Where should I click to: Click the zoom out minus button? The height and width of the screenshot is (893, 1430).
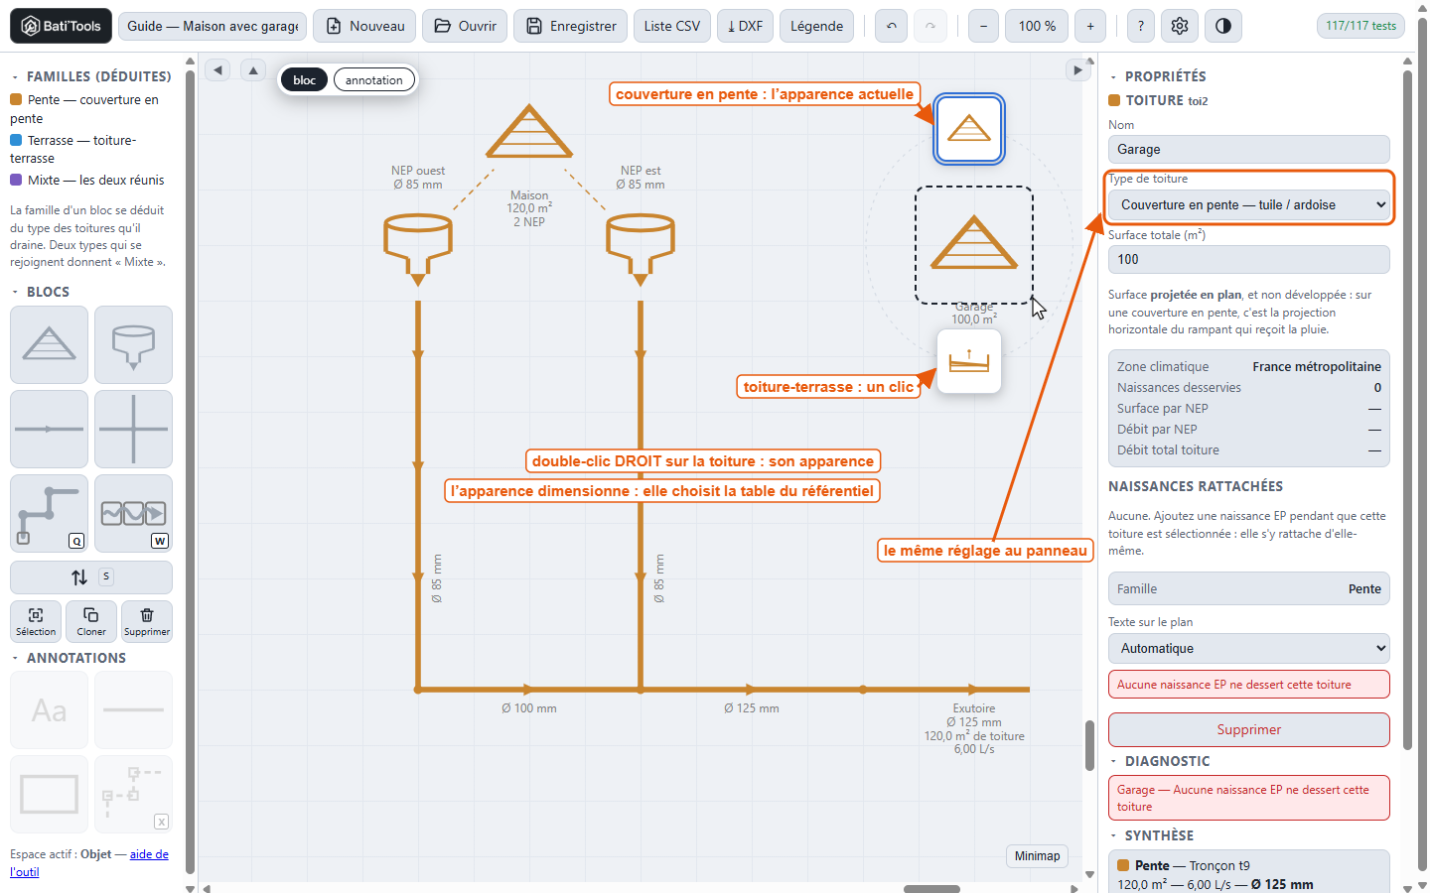click(x=983, y=26)
